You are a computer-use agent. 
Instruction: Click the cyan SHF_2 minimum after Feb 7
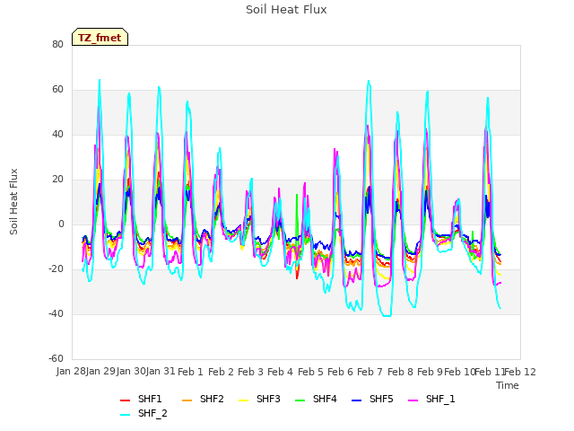tap(387, 315)
